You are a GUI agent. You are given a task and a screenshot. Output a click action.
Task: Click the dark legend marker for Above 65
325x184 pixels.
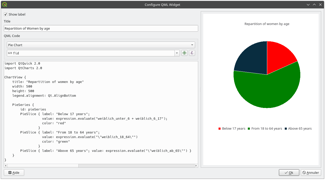tap(286, 129)
